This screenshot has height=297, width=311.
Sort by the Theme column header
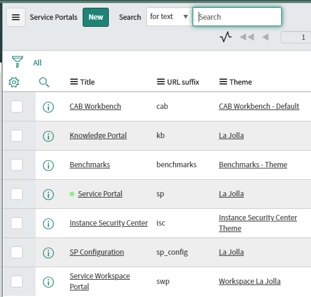pyautogui.click(x=241, y=82)
